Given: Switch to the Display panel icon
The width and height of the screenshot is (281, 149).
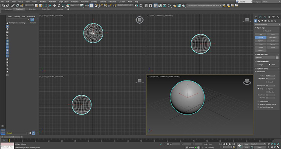Looking at the screenshot, I should tap(274, 17).
